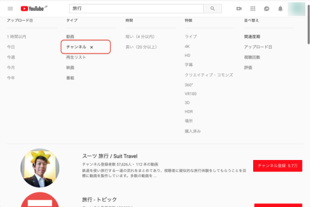This screenshot has width=310, height=207.
Task: Open the notifications bell
Action: [280, 9]
